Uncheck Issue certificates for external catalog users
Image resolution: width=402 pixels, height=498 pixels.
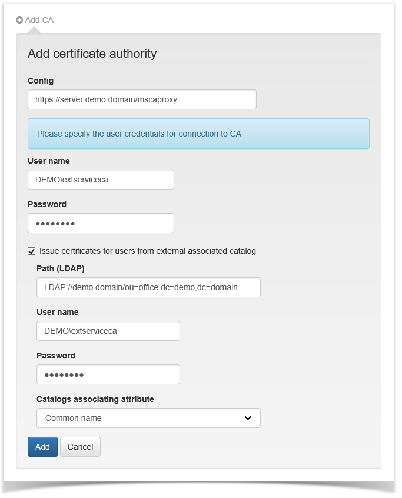pyautogui.click(x=32, y=251)
